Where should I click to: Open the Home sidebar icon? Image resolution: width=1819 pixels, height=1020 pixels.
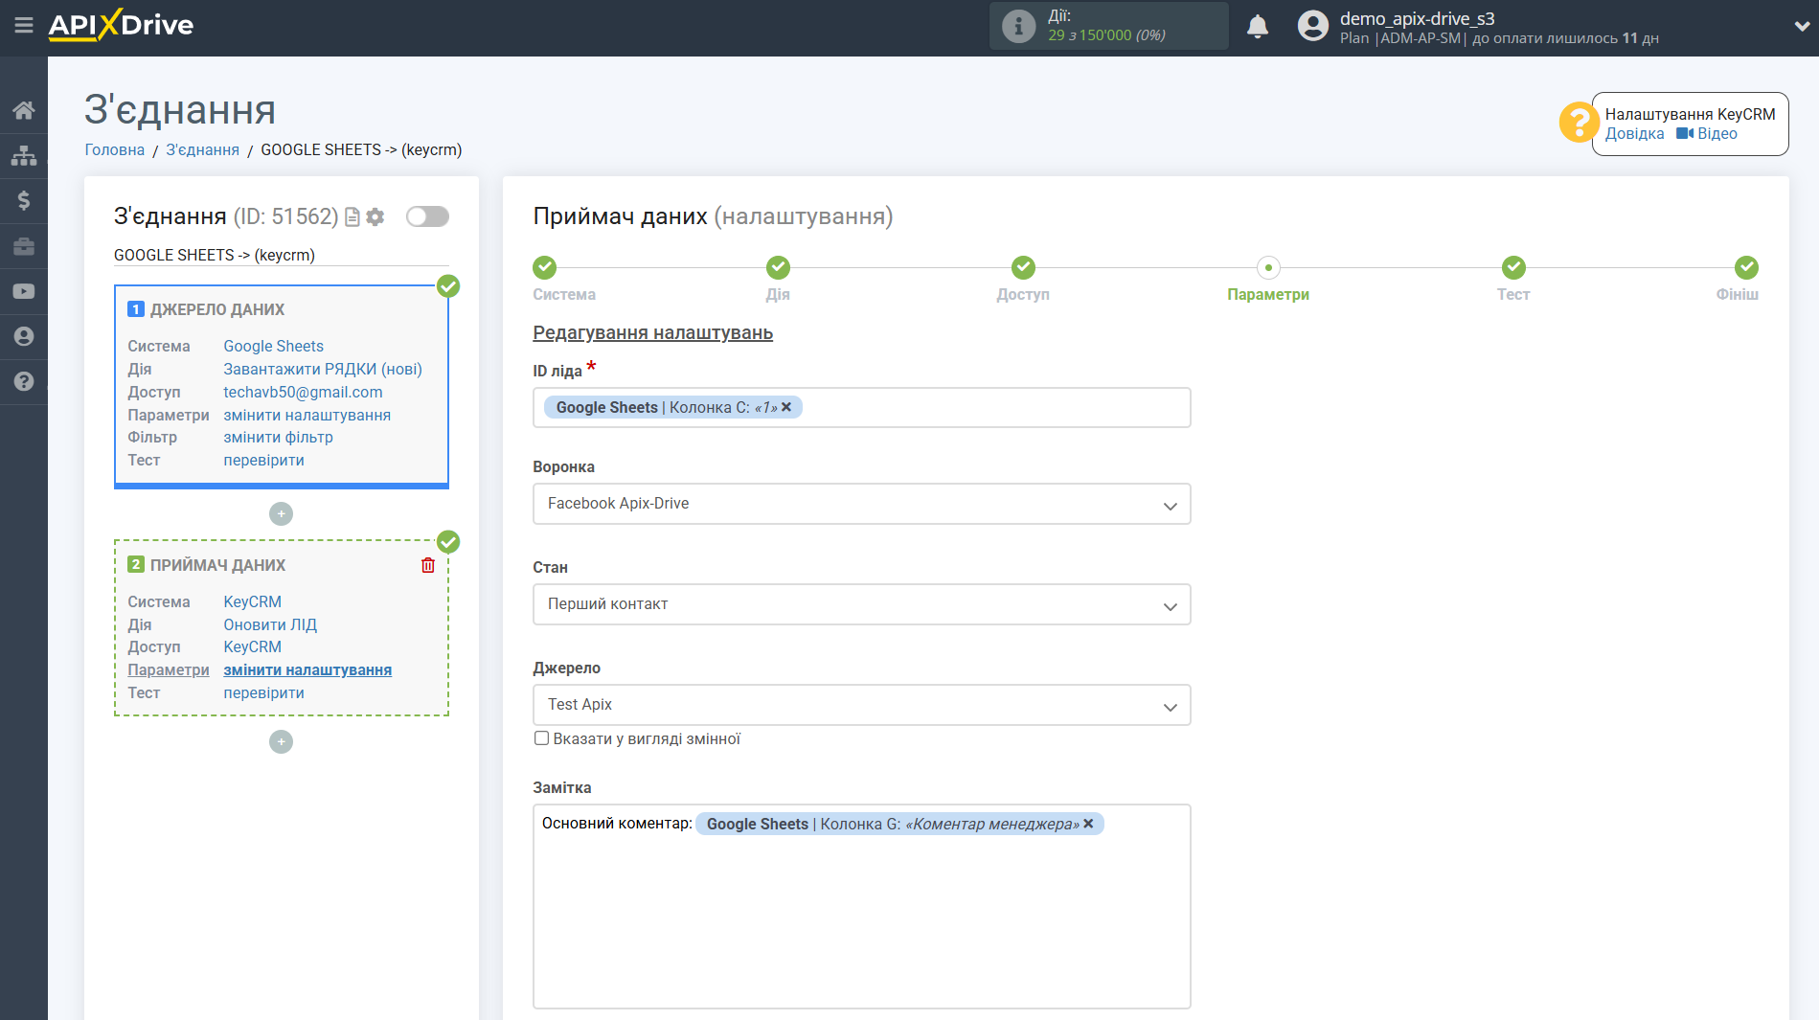pos(24,110)
